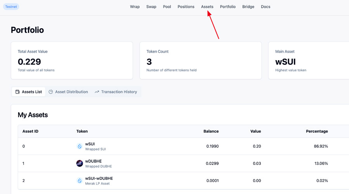Click the wallet icon on Assets List tab
The image size is (349, 194).
tap(17, 92)
